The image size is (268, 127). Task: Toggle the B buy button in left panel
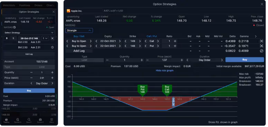pyautogui.click(x=7, y=38)
